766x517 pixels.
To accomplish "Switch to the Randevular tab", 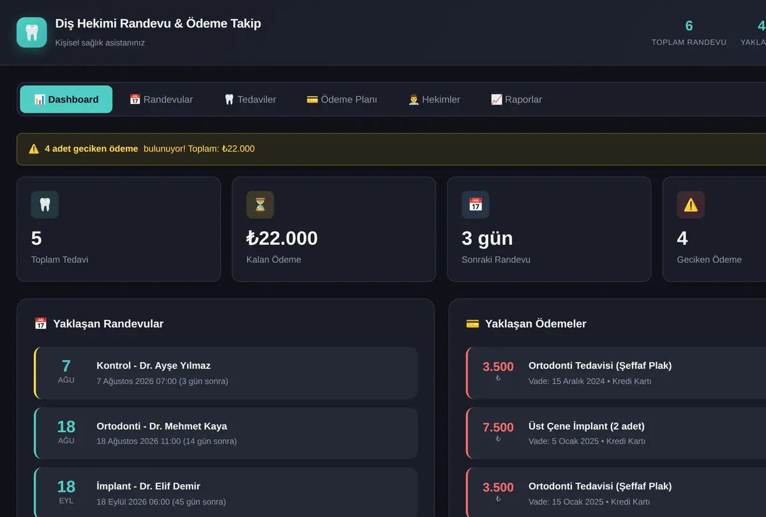I will tap(161, 99).
